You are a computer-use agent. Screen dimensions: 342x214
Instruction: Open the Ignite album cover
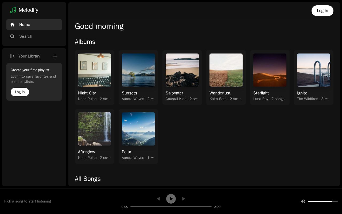[x=314, y=70]
